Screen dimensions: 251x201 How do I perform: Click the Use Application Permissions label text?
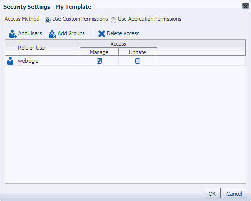tap(150, 19)
